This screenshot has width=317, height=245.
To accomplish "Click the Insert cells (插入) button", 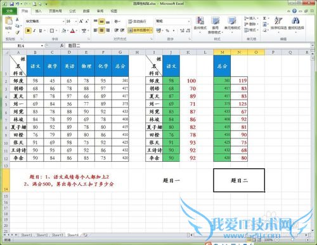I will coord(251,18).
